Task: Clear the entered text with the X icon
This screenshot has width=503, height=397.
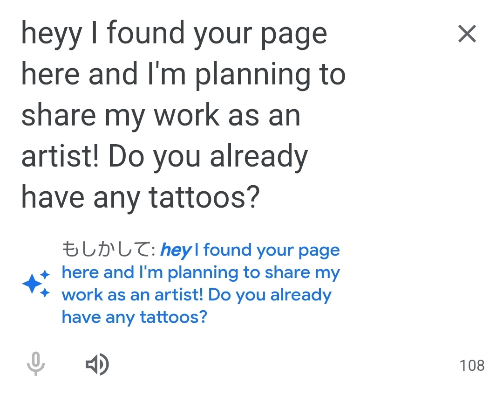Action: [x=467, y=34]
